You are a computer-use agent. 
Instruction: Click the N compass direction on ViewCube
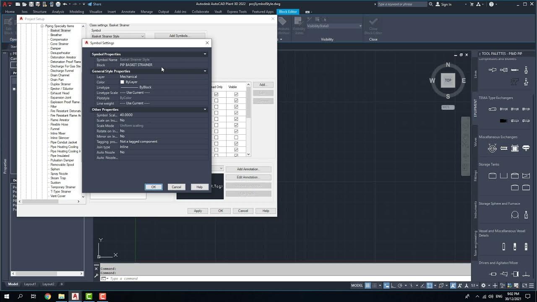448,65
